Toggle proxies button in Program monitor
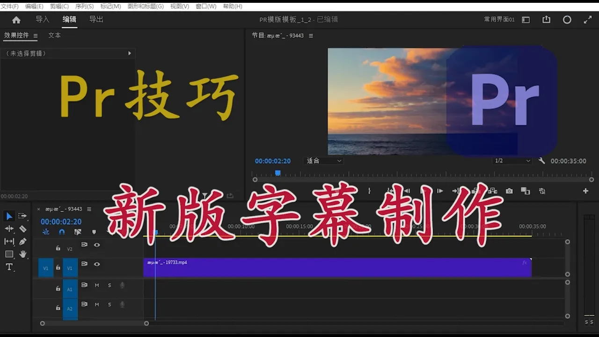 (x=542, y=191)
